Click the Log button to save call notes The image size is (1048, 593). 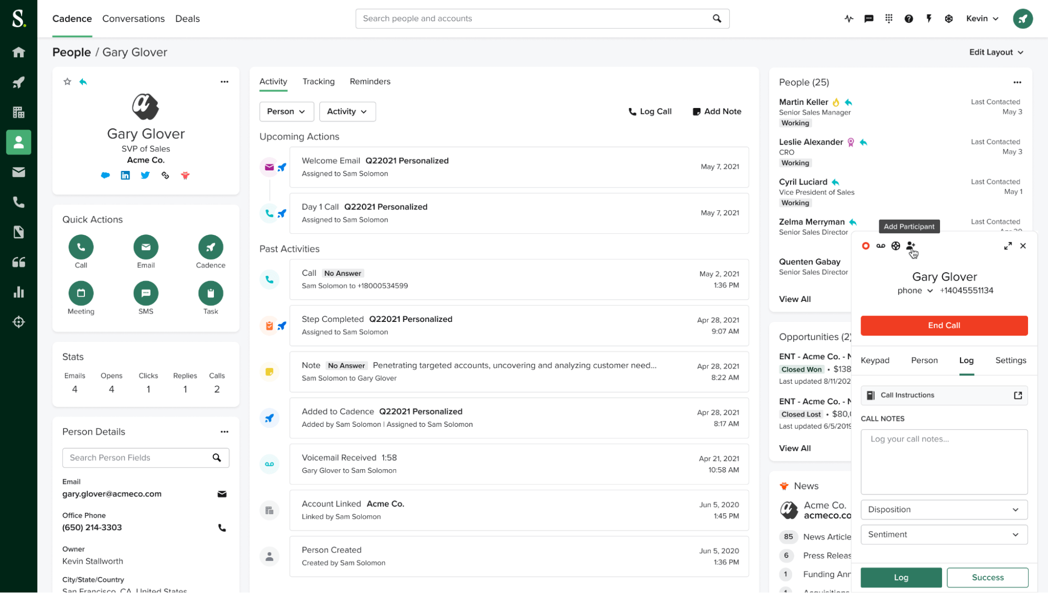point(901,577)
